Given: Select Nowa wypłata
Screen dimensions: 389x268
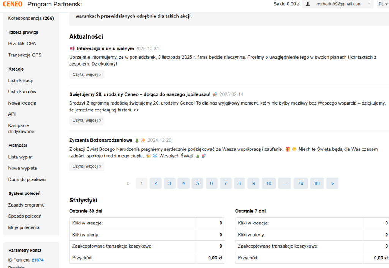Looking at the screenshot, I should [22, 168].
